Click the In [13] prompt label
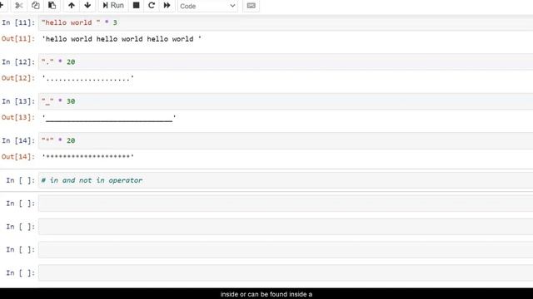 [18, 101]
